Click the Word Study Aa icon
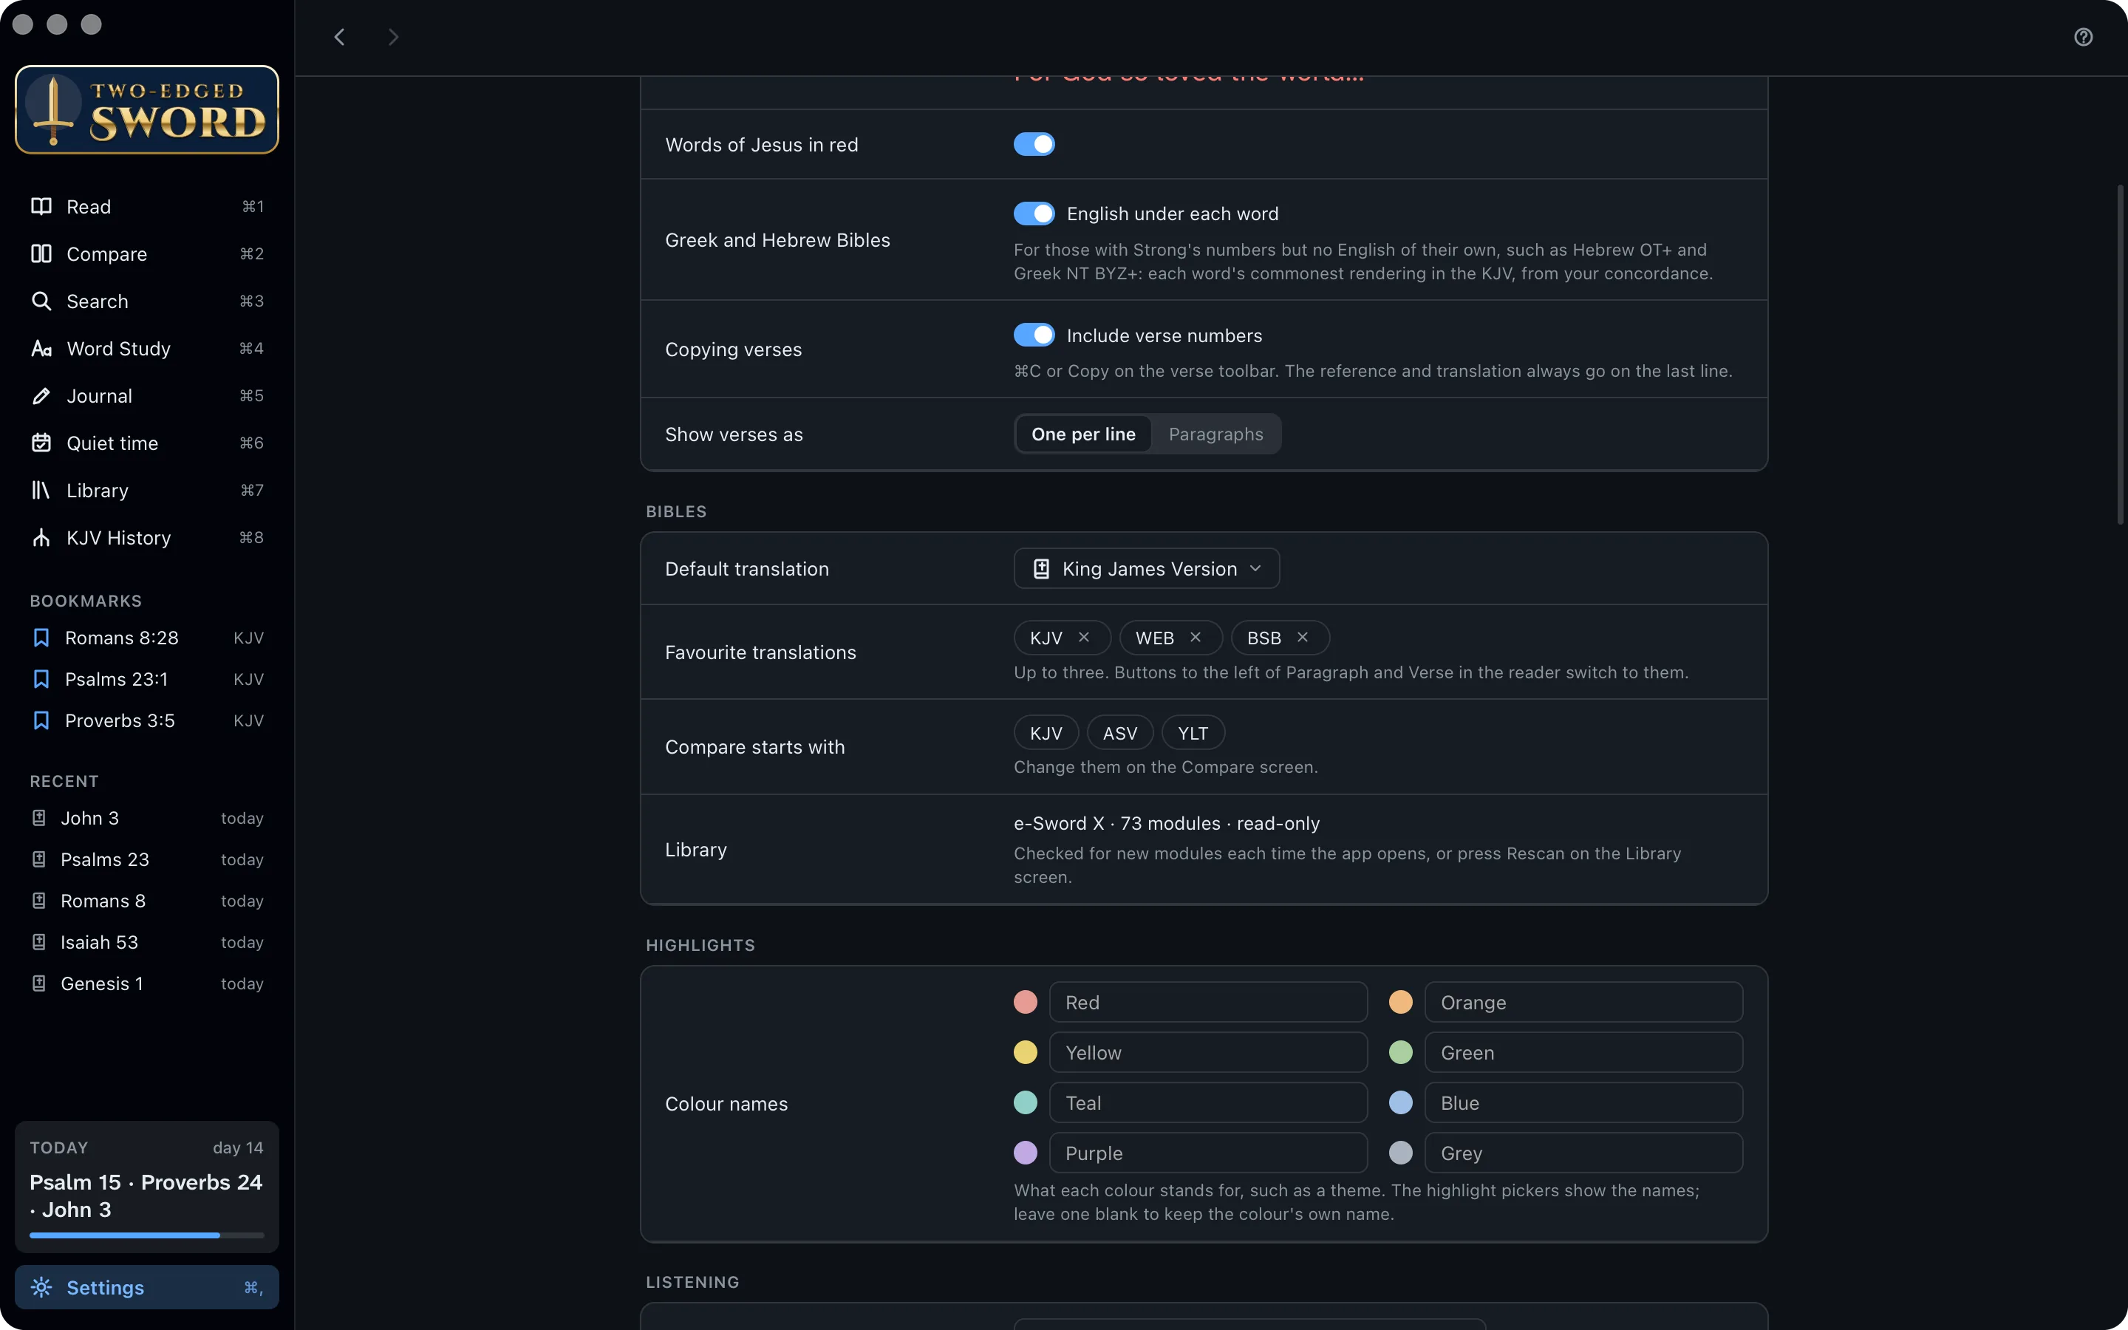 [x=41, y=349]
